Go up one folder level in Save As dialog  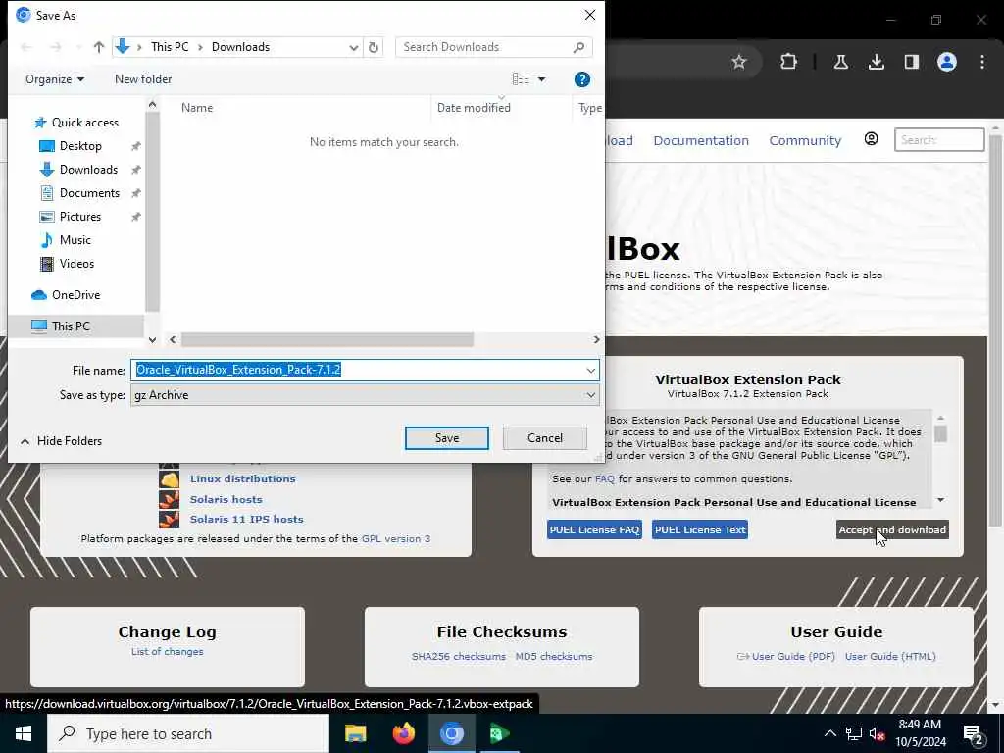tap(99, 47)
